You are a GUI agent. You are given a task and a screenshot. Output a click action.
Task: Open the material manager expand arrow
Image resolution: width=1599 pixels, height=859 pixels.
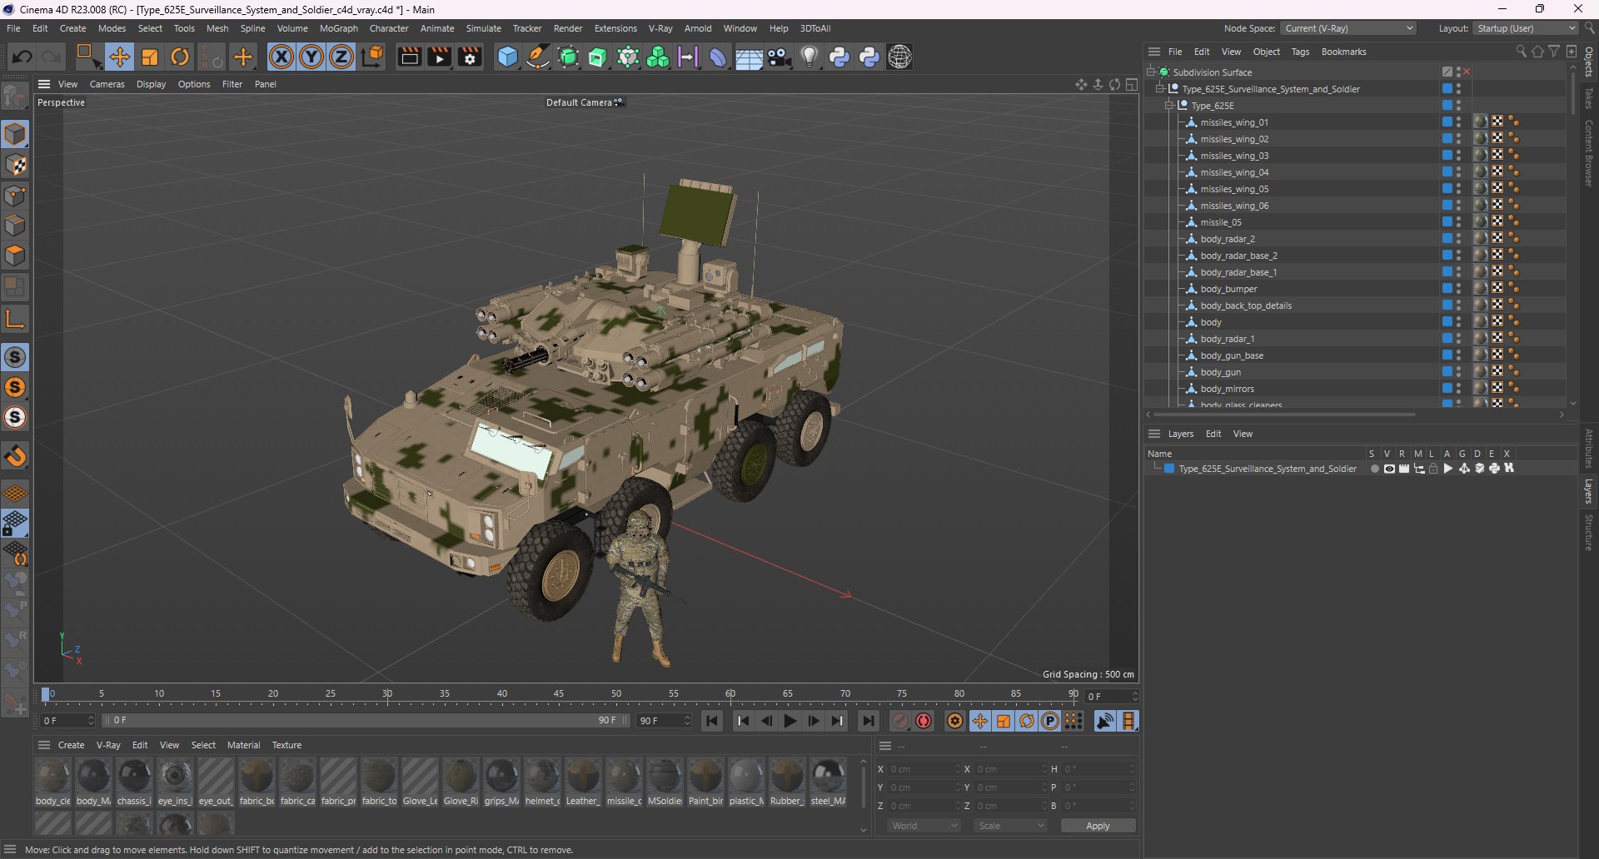click(x=863, y=829)
